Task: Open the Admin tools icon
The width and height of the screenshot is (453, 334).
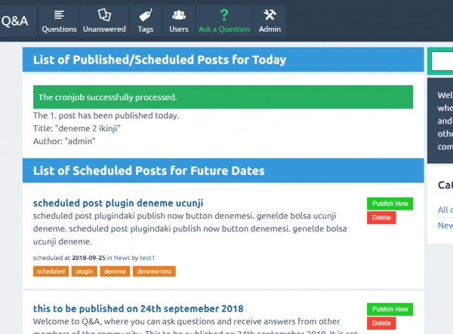Action: [270, 14]
